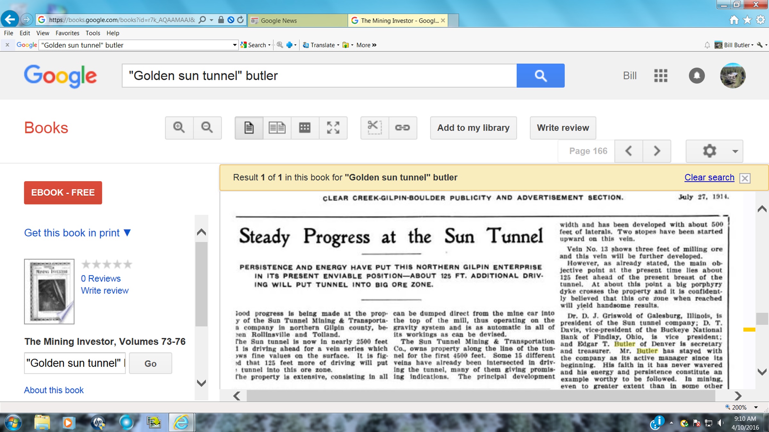Open the Windows Start button
The height and width of the screenshot is (432, 769).
tap(13, 423)
